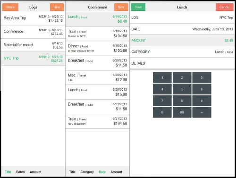The image size is (236, 178).
Task: Sort expenses by Title
Action: click(72, 172)
